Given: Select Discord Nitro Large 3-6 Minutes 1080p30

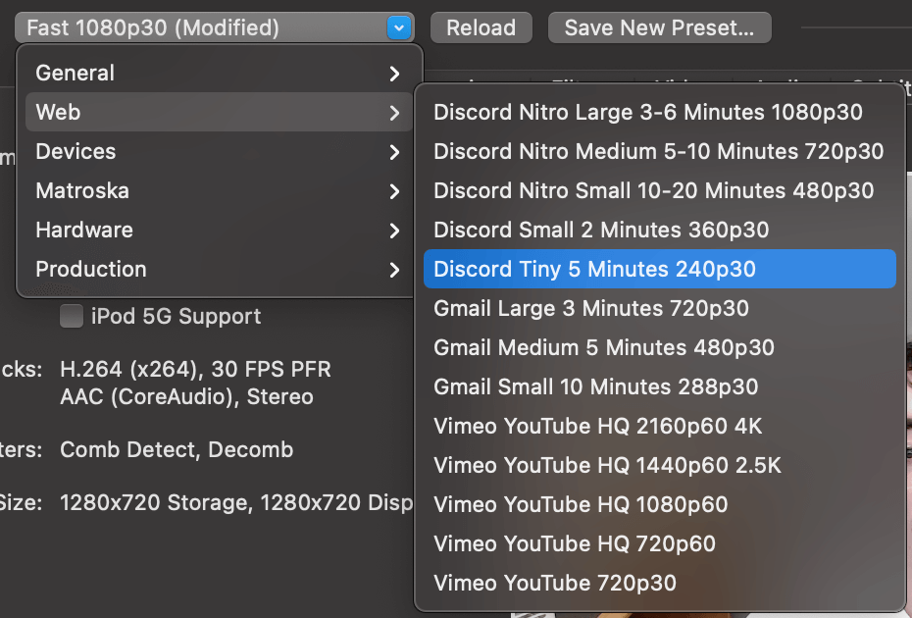Looking at the screenshot, I should 648,112.
